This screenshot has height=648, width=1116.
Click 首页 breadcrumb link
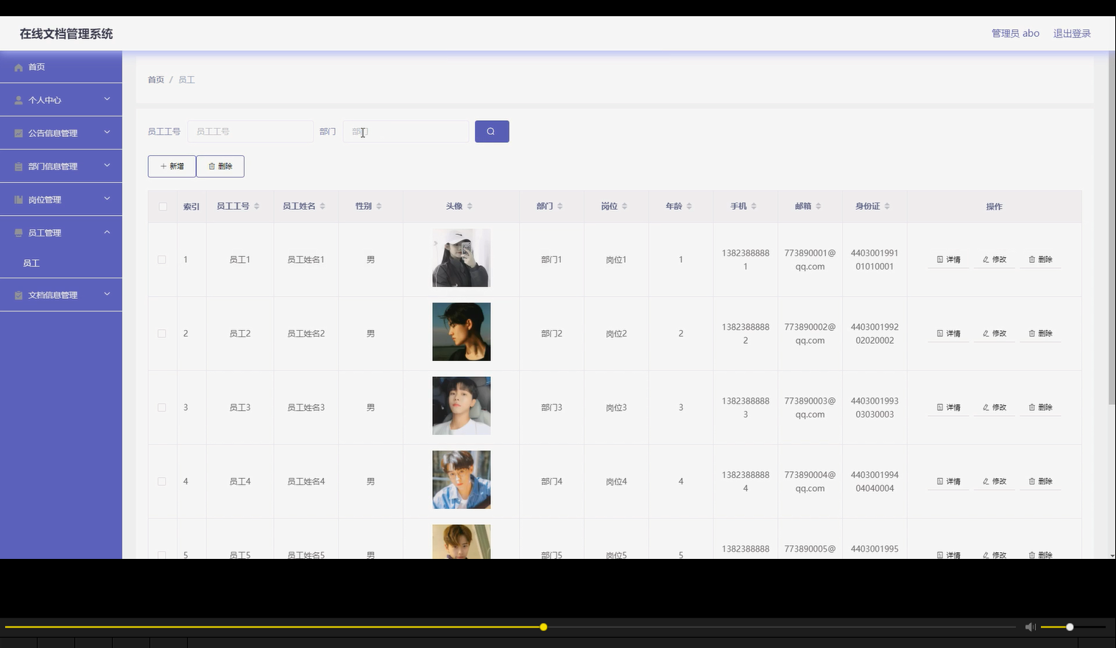click(156, 80)
